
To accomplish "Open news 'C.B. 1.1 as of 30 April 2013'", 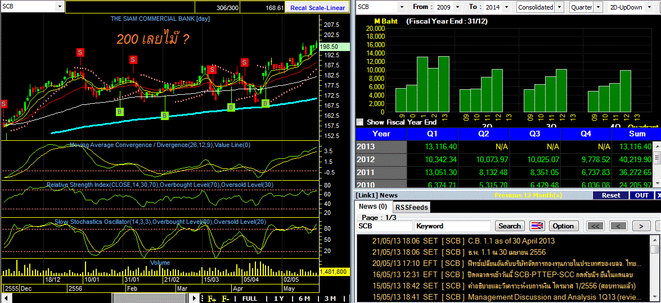I will [x=511, y=241].
